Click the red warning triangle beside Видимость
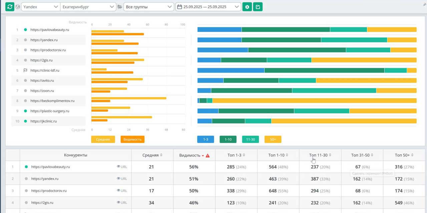 coord(208,155)
